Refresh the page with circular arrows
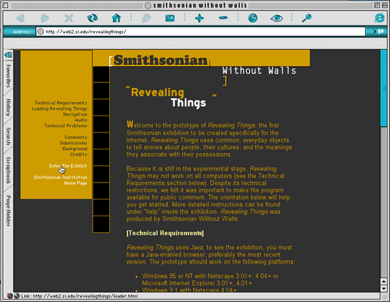 [92, 18]
